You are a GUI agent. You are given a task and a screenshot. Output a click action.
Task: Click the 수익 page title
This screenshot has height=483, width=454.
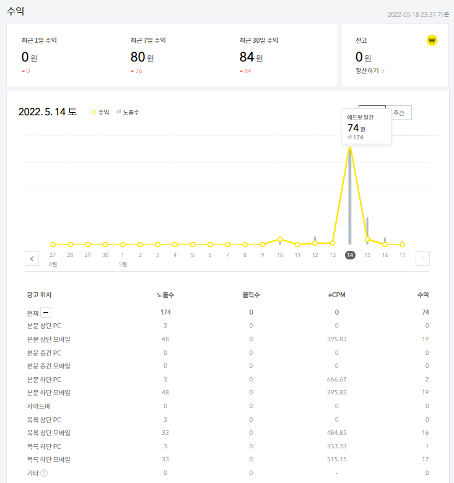(15, 11)
